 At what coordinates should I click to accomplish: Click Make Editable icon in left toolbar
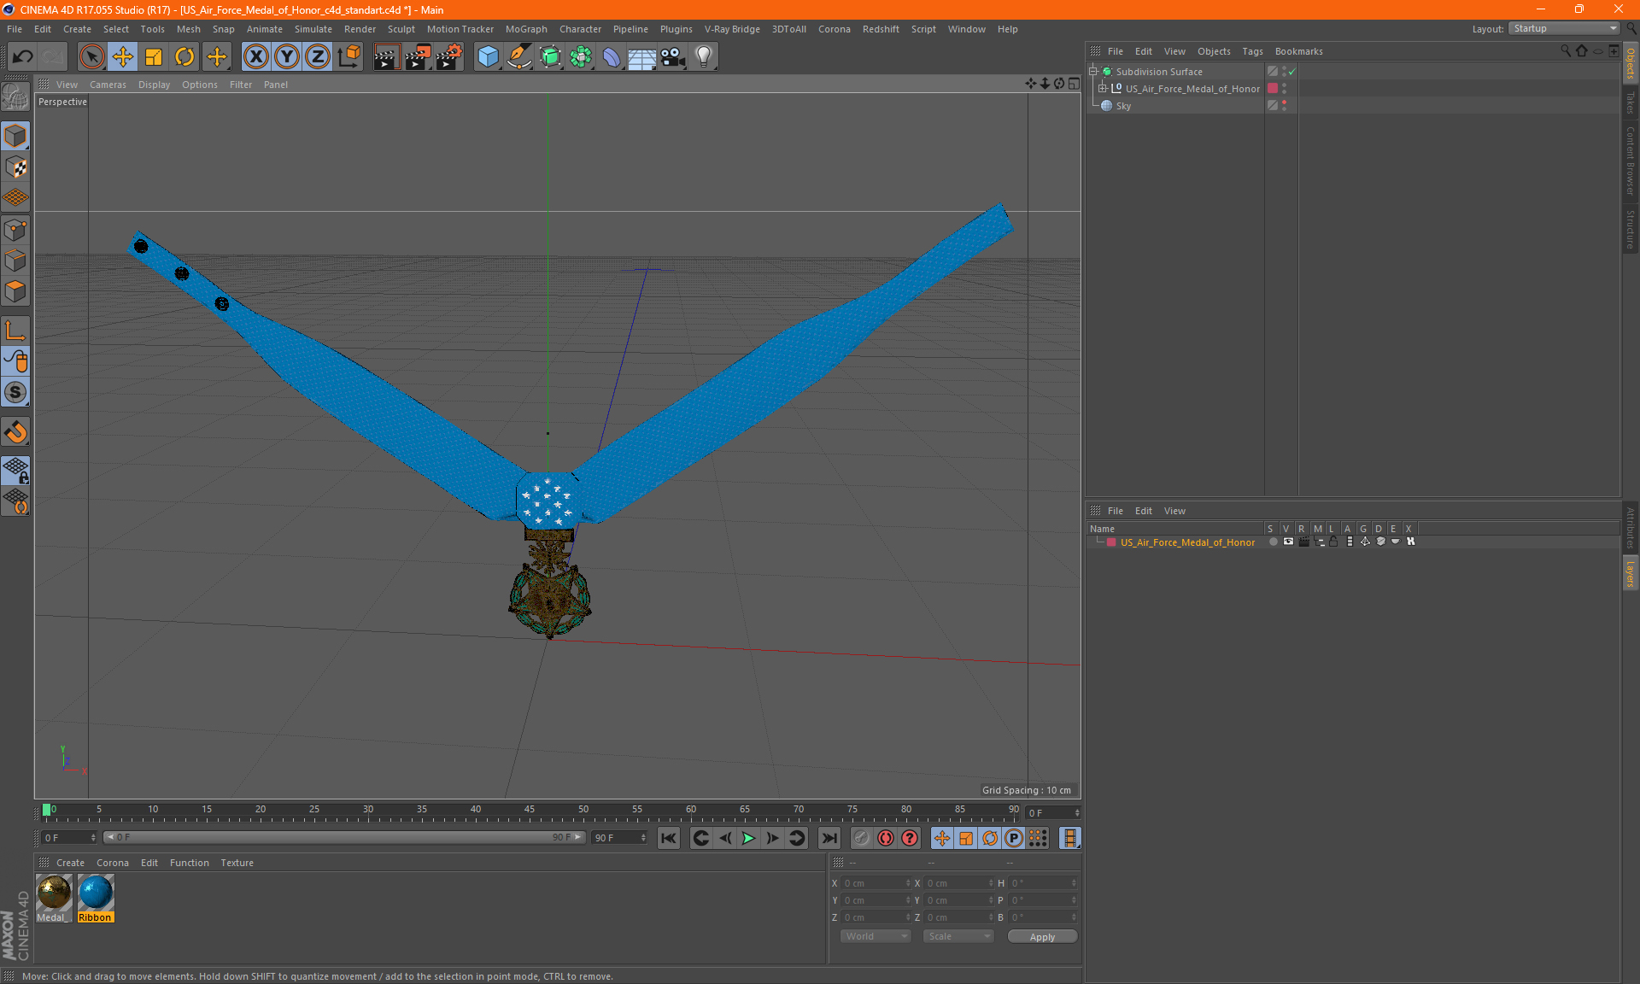pyautogui.click(x=15, y=97)
